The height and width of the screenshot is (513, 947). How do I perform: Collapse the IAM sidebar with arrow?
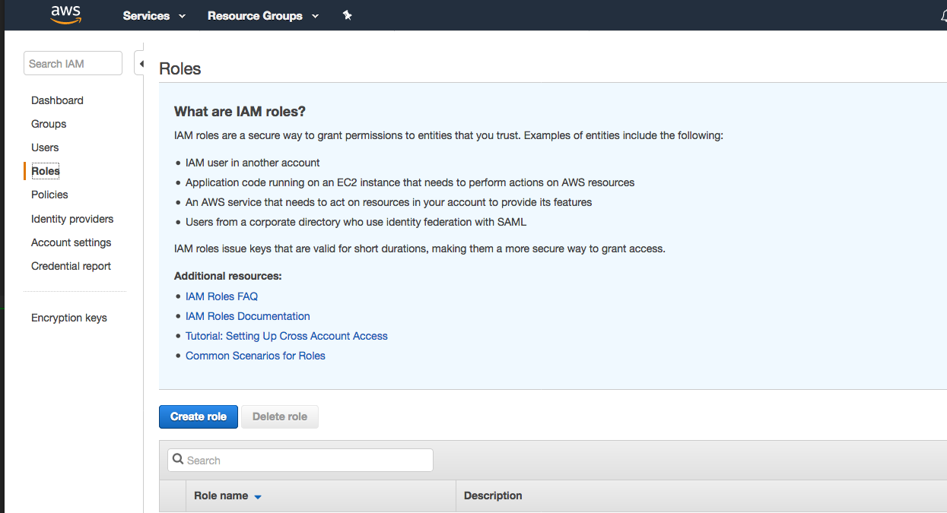(141, 64)
